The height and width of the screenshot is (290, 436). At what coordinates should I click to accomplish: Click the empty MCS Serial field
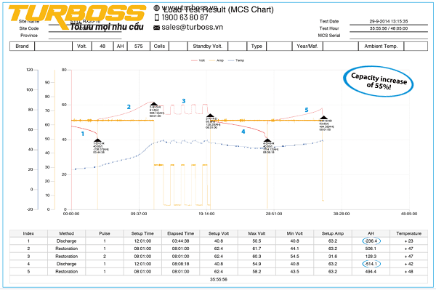click(389, 36)
